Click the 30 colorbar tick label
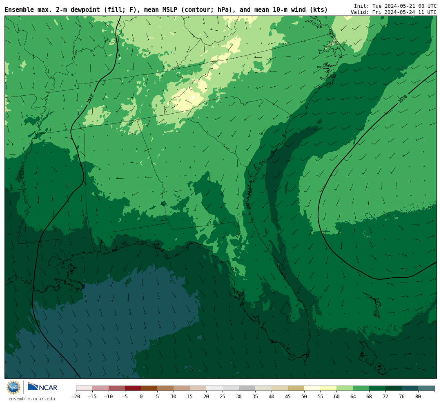 [239, 397]
